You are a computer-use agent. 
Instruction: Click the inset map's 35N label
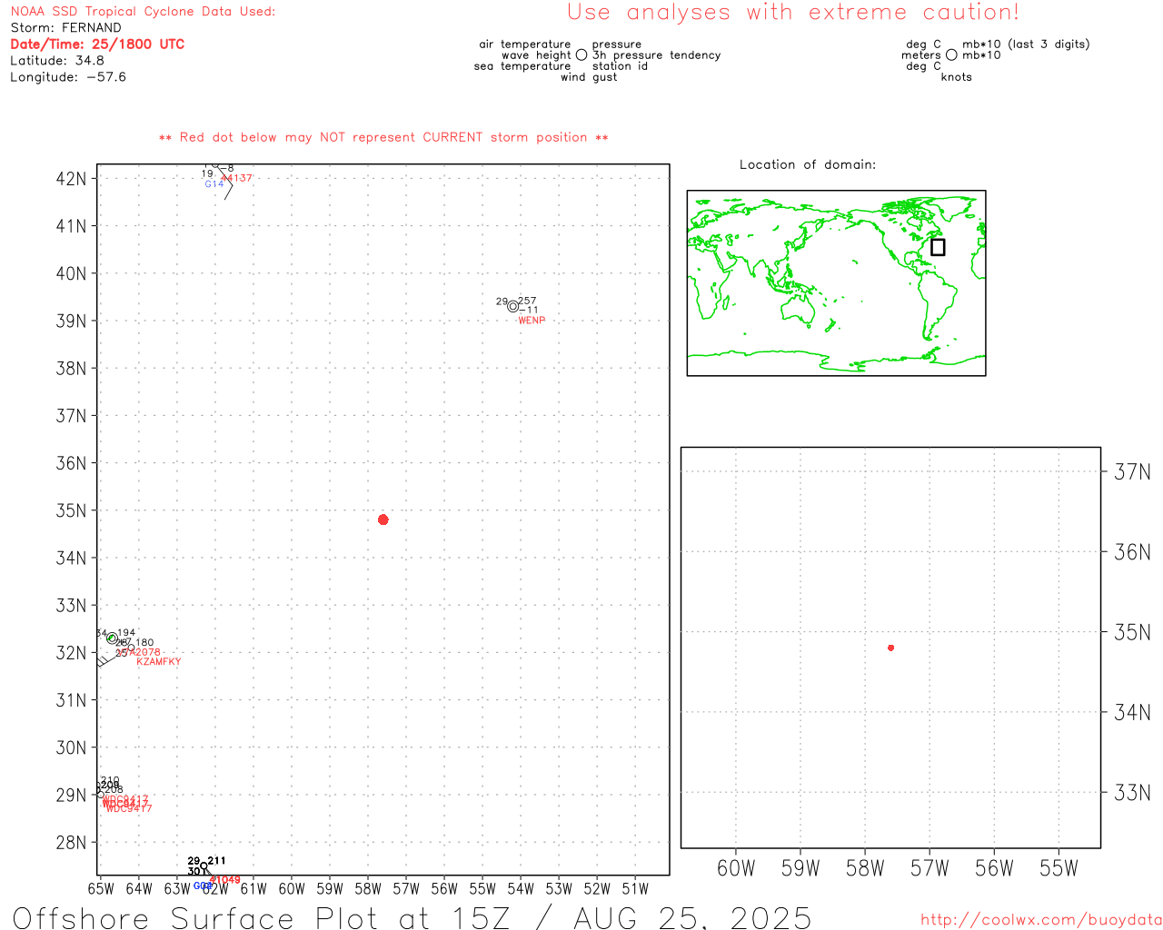1132,632
